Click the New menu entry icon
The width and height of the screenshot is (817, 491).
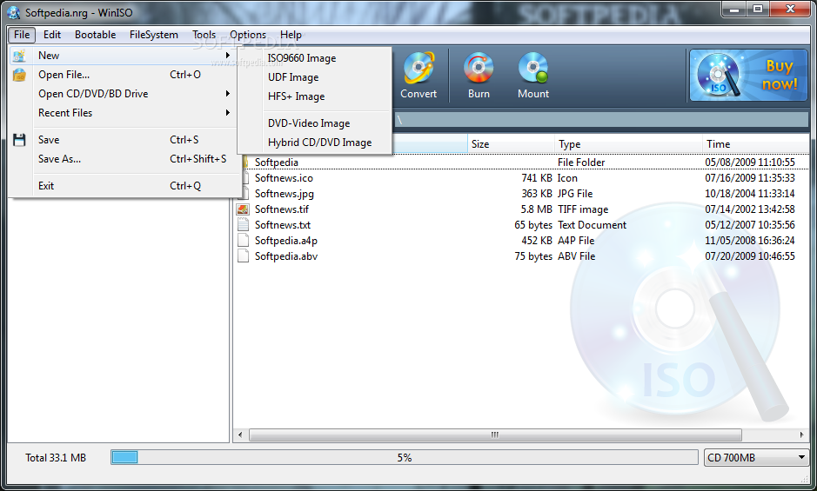click(x=19, y=56)
